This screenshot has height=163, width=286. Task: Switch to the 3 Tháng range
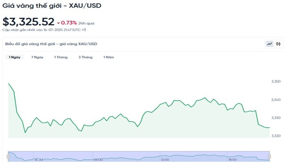pos(85,57)
